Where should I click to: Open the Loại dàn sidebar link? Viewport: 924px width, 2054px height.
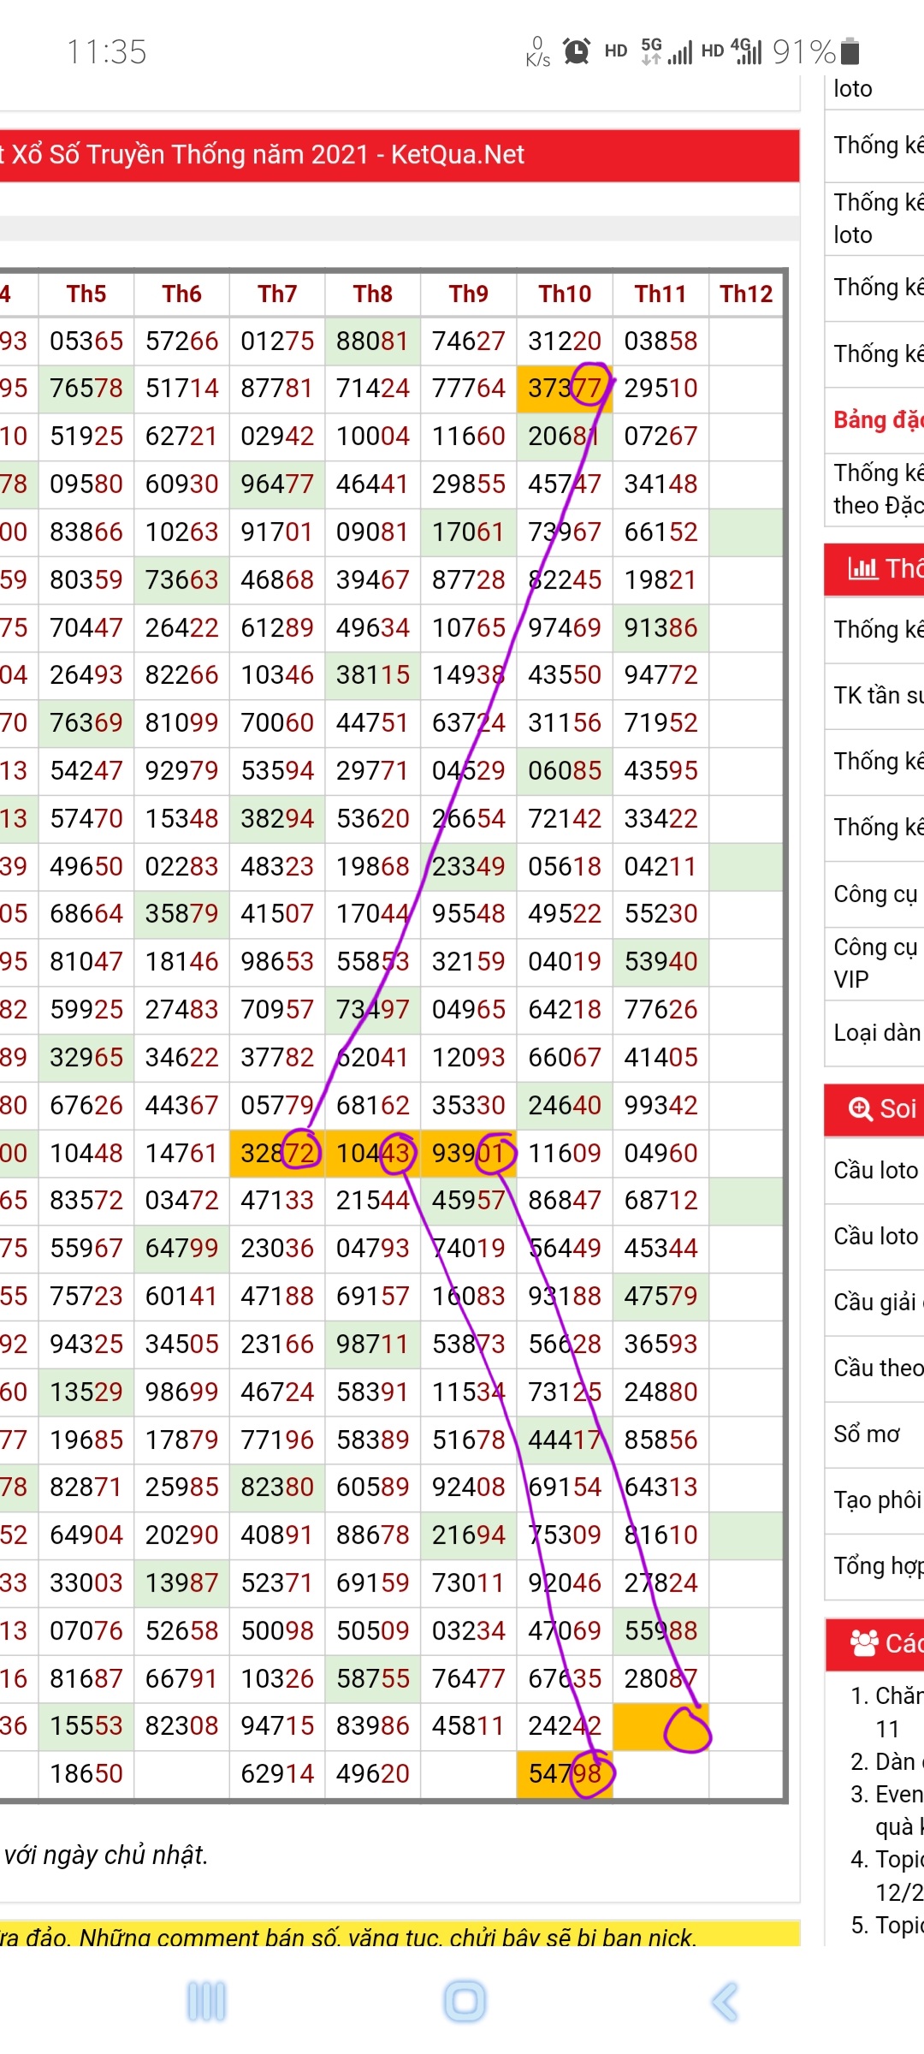[x=878, y=1033]
